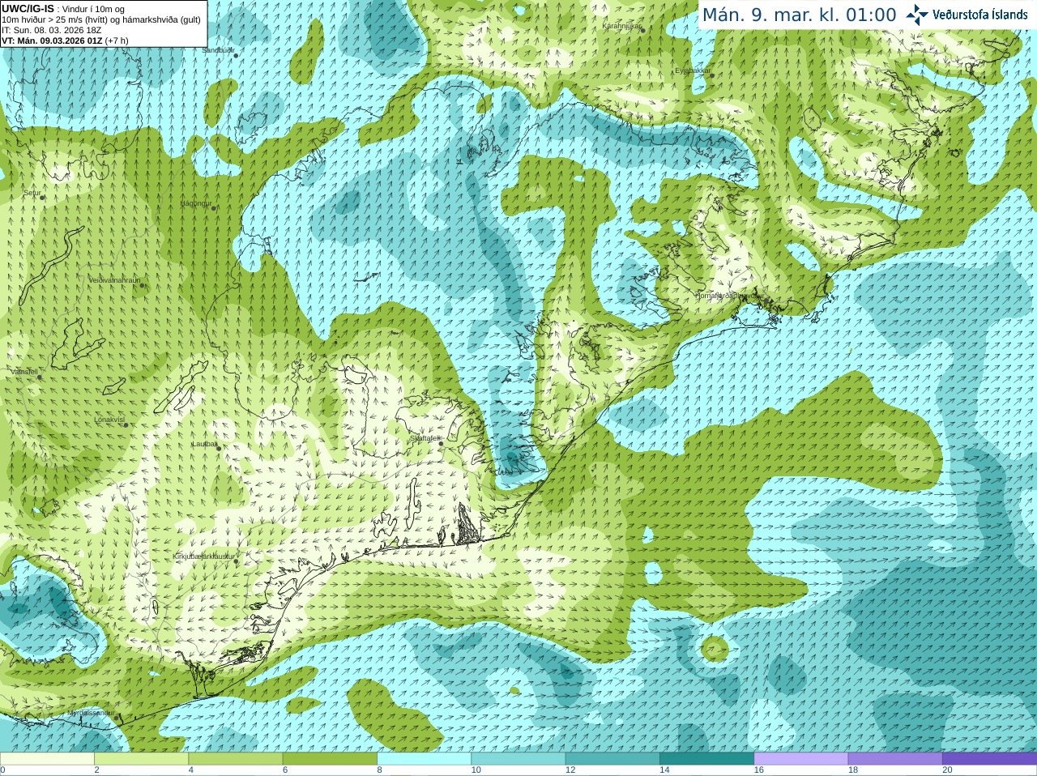This screenshot has height=776, width=1037.
Task: Click the 2–4 m/s legend swatch
Action: click(141, 759)
